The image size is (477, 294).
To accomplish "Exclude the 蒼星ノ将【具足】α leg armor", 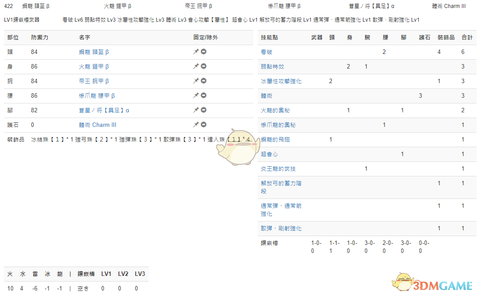I will click(x=203, y=110).
